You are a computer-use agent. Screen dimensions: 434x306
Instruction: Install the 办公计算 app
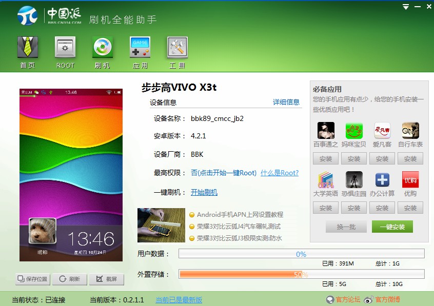(x=382, y=208)
